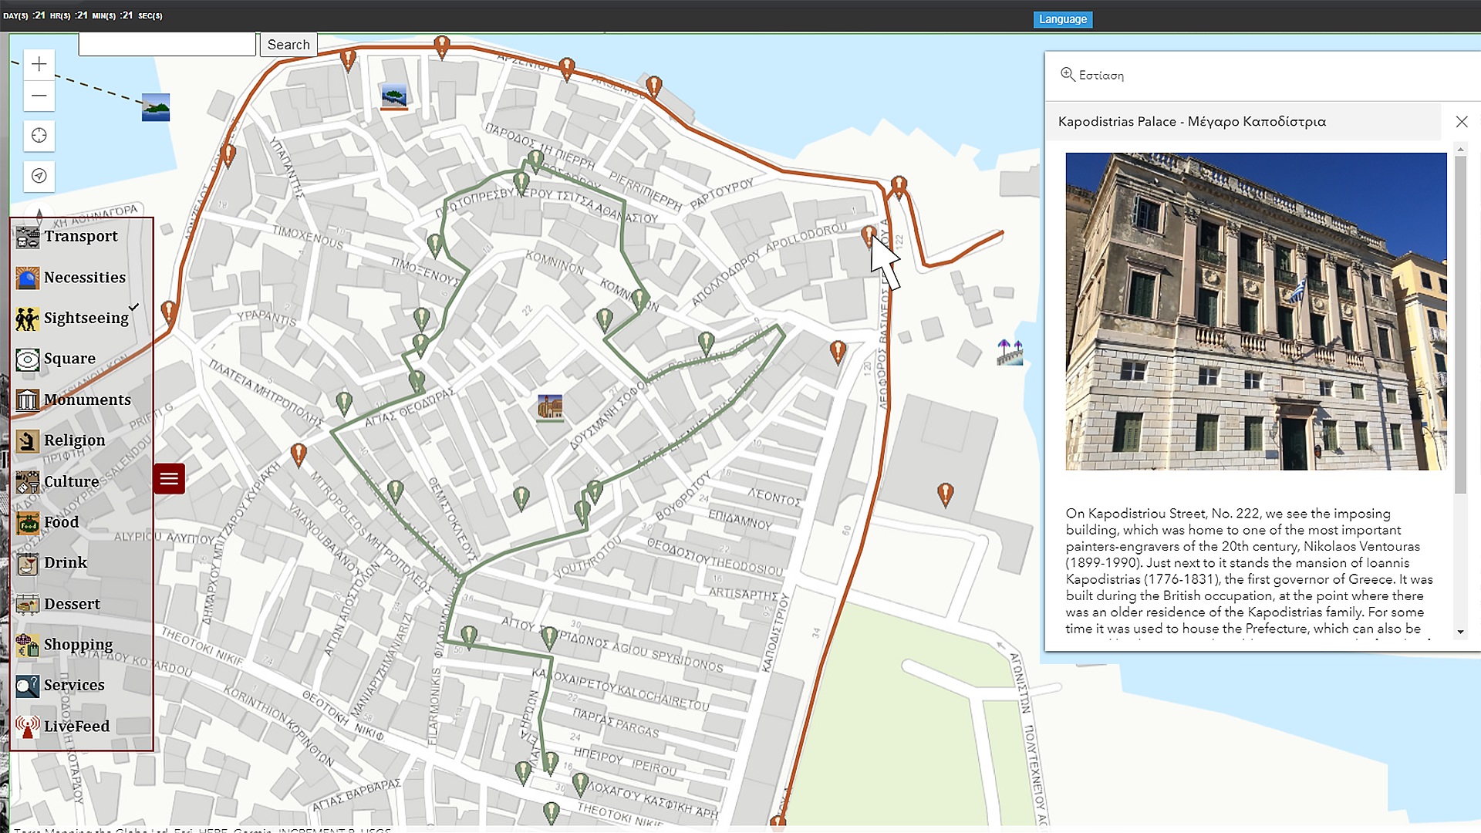Click the popup scrollbar down arrow
Viewport: 1481px width, 833px height.
[1460, 632]
